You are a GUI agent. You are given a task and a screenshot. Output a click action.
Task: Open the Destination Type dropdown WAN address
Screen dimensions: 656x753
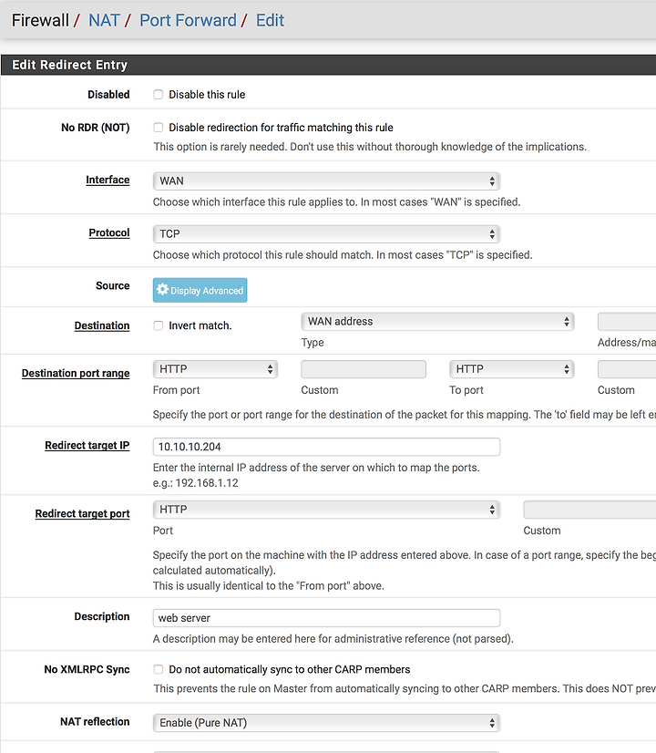437,321
